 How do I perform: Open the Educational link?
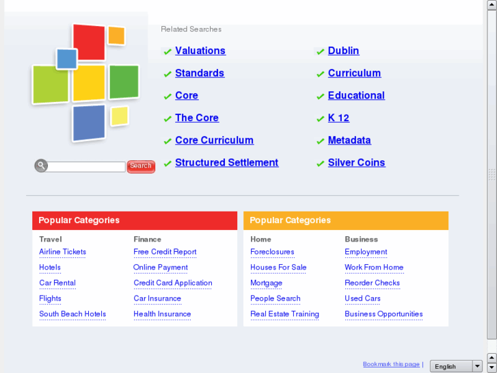(x=356, y=95)
